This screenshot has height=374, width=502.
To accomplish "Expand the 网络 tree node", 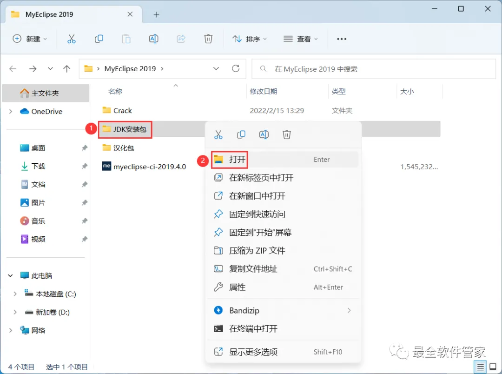I will [11, 330].
